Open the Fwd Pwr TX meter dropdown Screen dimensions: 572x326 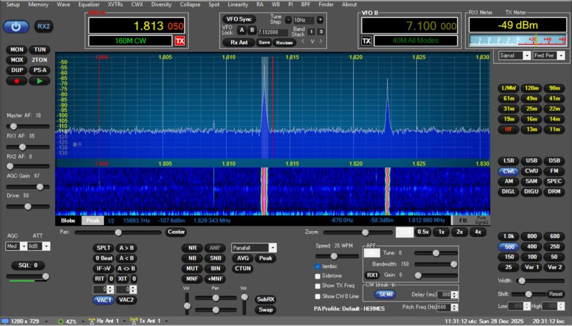pyautogui.click(x=560, y=56)
